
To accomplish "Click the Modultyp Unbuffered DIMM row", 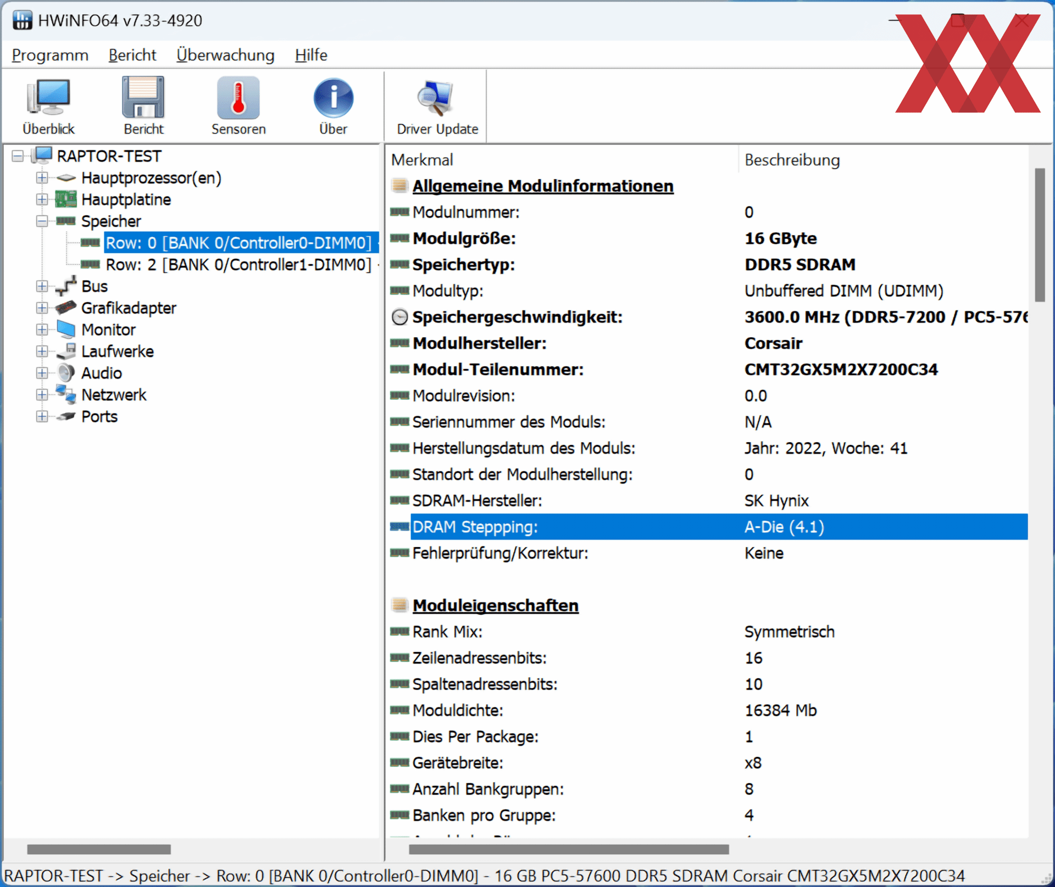I will tap(709, 291).
